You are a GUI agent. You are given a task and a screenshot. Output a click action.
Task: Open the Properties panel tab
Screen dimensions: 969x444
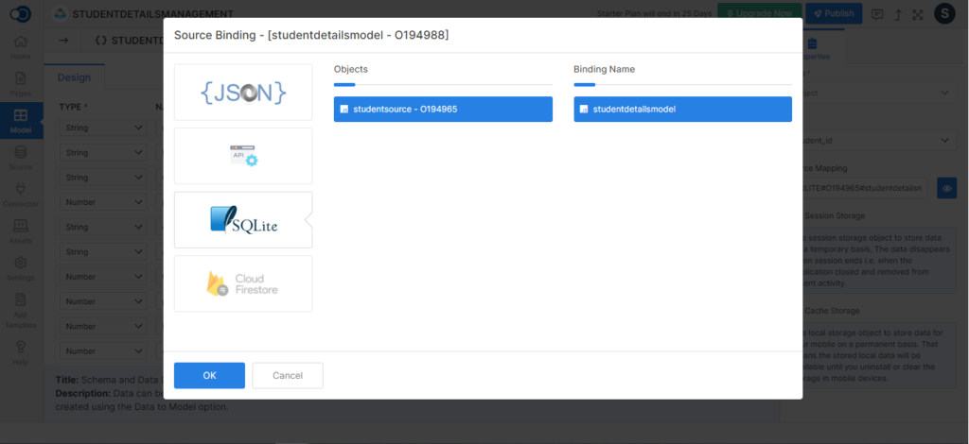tap(813, 49)
